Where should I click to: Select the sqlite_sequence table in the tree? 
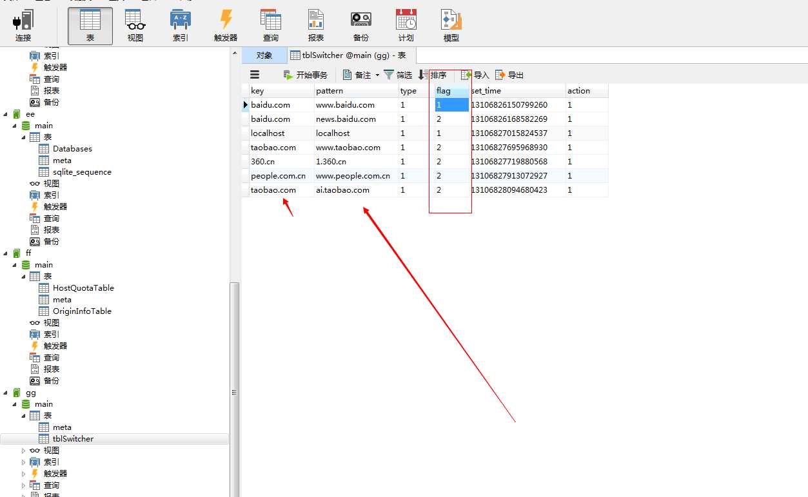tap(82, 172)
